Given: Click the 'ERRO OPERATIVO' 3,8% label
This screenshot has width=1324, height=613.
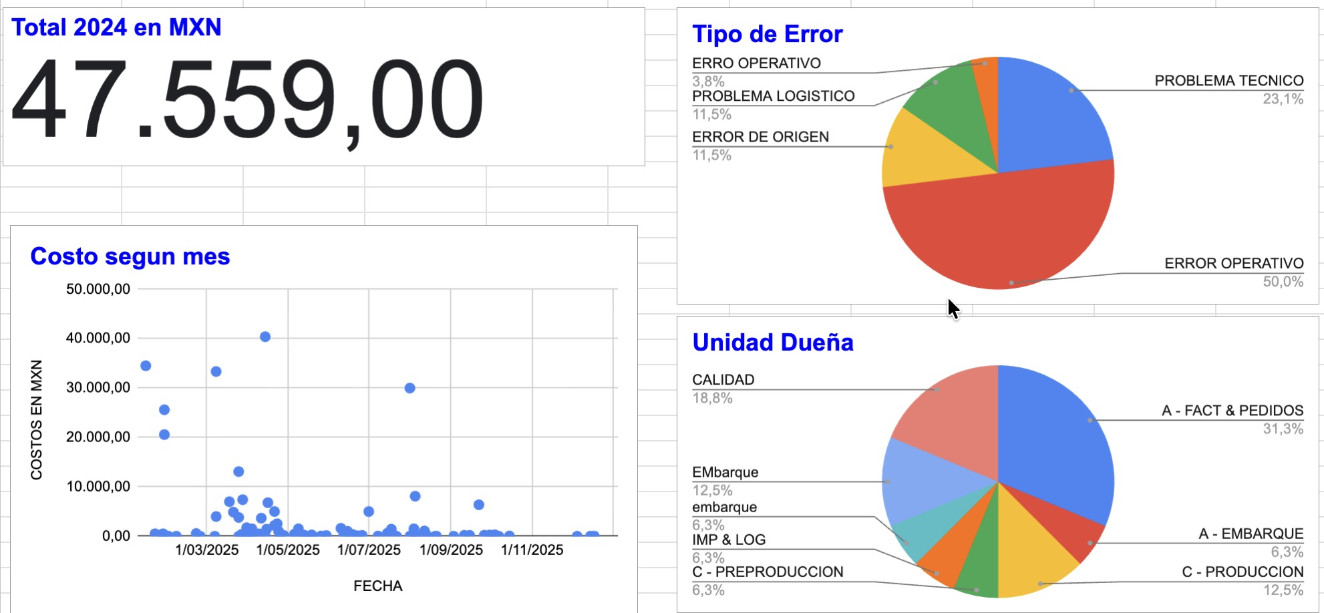Looking at the screenshot, I should tap(756, 63).
